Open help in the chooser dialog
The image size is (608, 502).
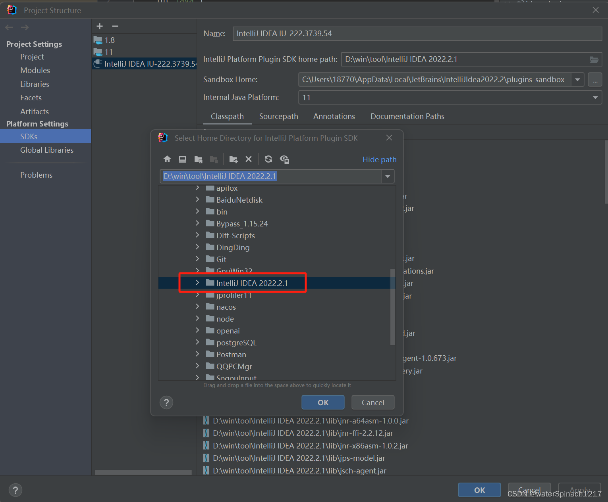(x=166, y=402)
